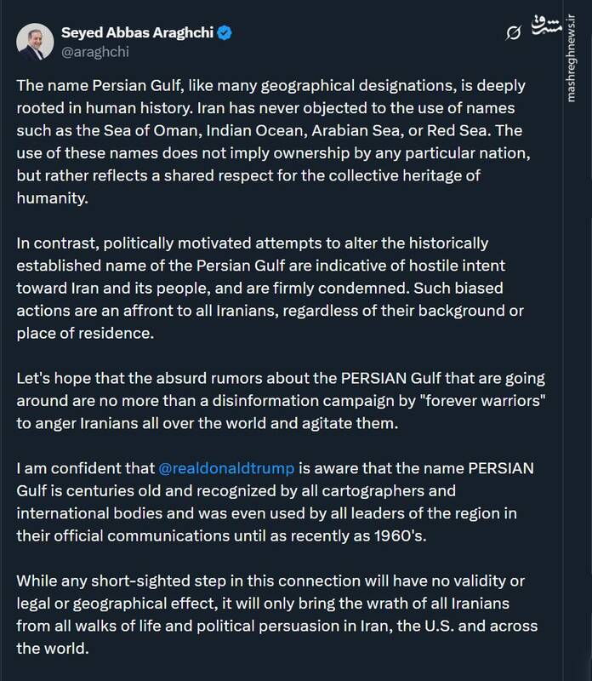Click the @araghchi handle
Image resolution: width=592 pixels, height=681 pixels.
[x=93, y=52]
